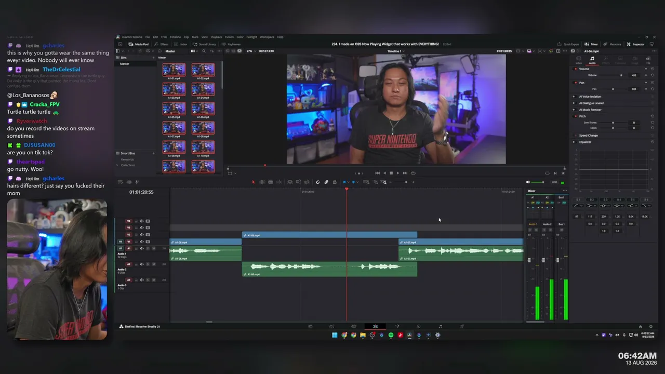Lock video track V2

pyautogui.click(x=136, y=235)
